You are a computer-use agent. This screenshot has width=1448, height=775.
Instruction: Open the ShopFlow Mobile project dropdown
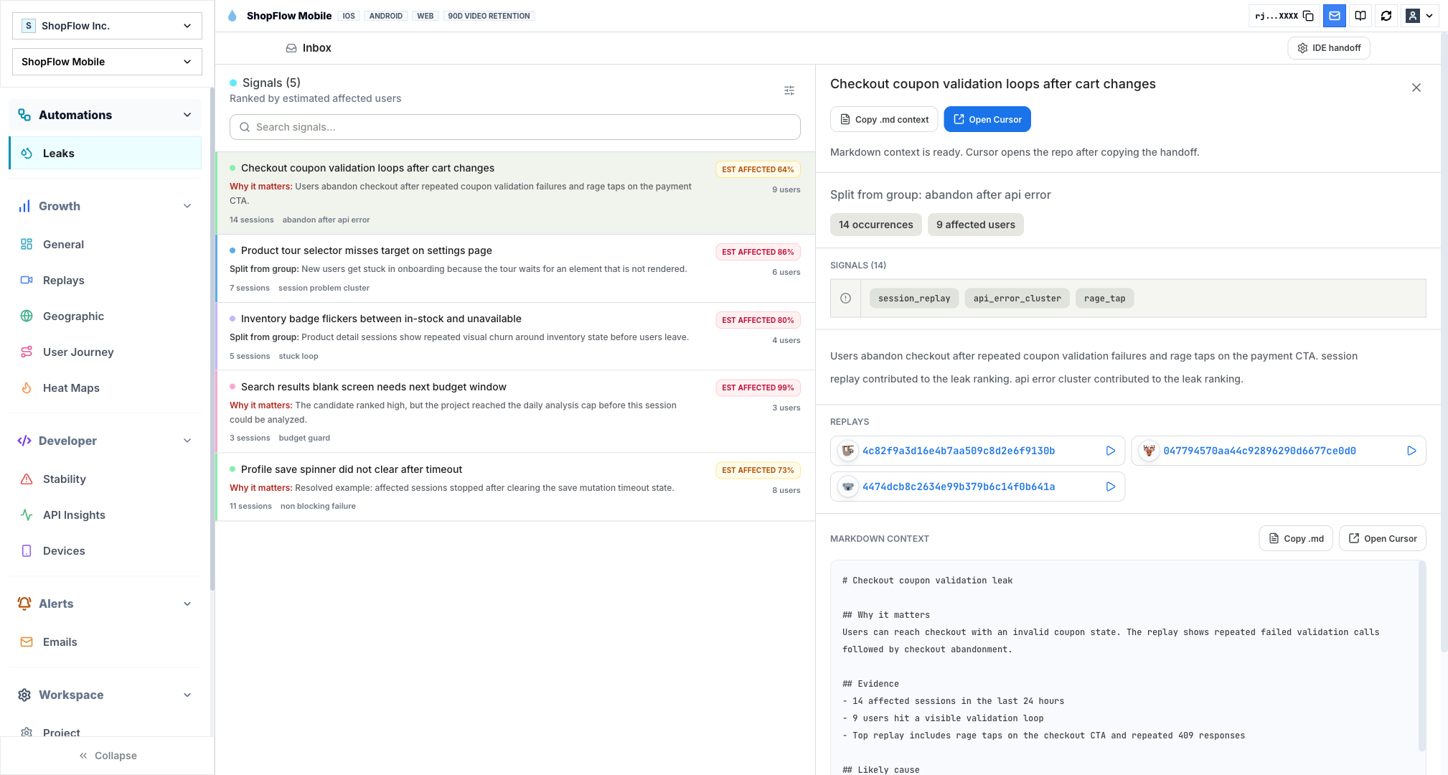pos(107,62)
